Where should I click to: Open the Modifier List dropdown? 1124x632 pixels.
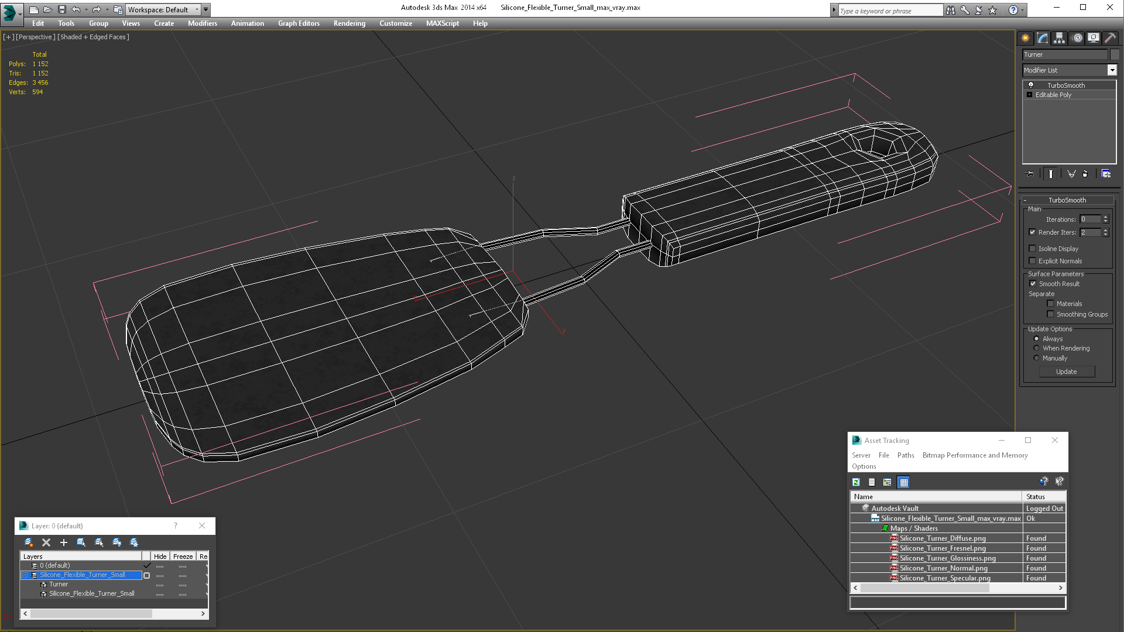pos(1112,70)
